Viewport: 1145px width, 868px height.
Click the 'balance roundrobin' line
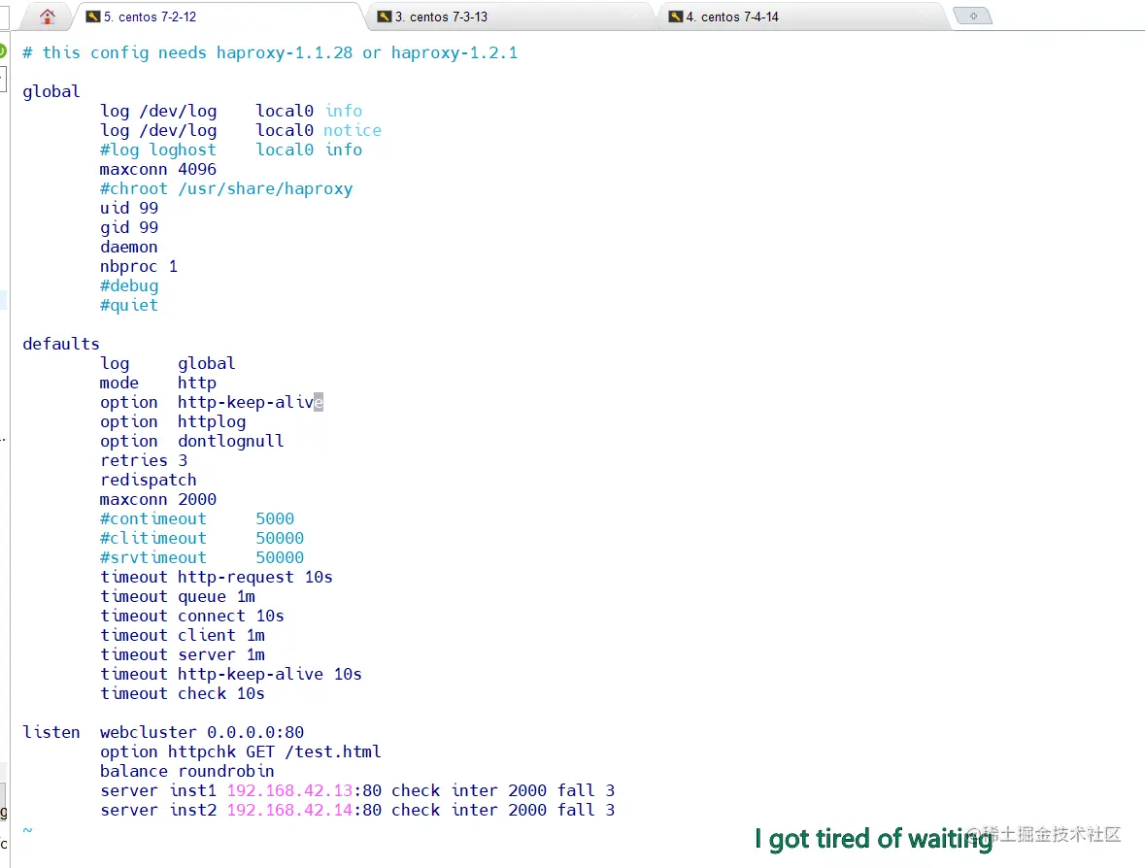tap(187, 772)
